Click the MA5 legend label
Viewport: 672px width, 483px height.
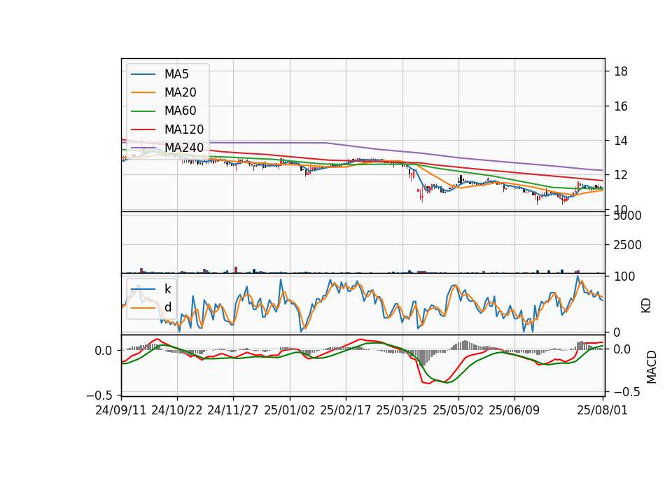tap(176, 74)
